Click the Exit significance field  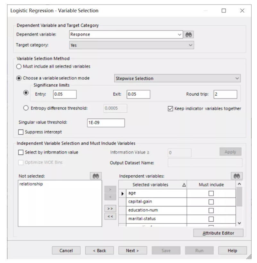[x=138, y=94]
